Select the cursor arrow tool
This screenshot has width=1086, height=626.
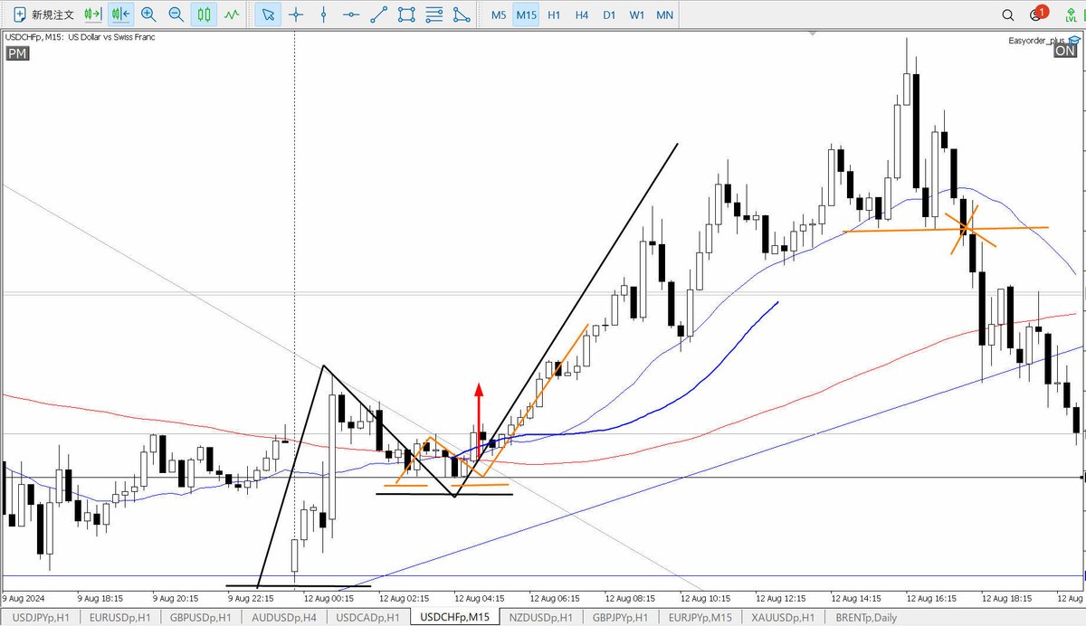(268, 14)
